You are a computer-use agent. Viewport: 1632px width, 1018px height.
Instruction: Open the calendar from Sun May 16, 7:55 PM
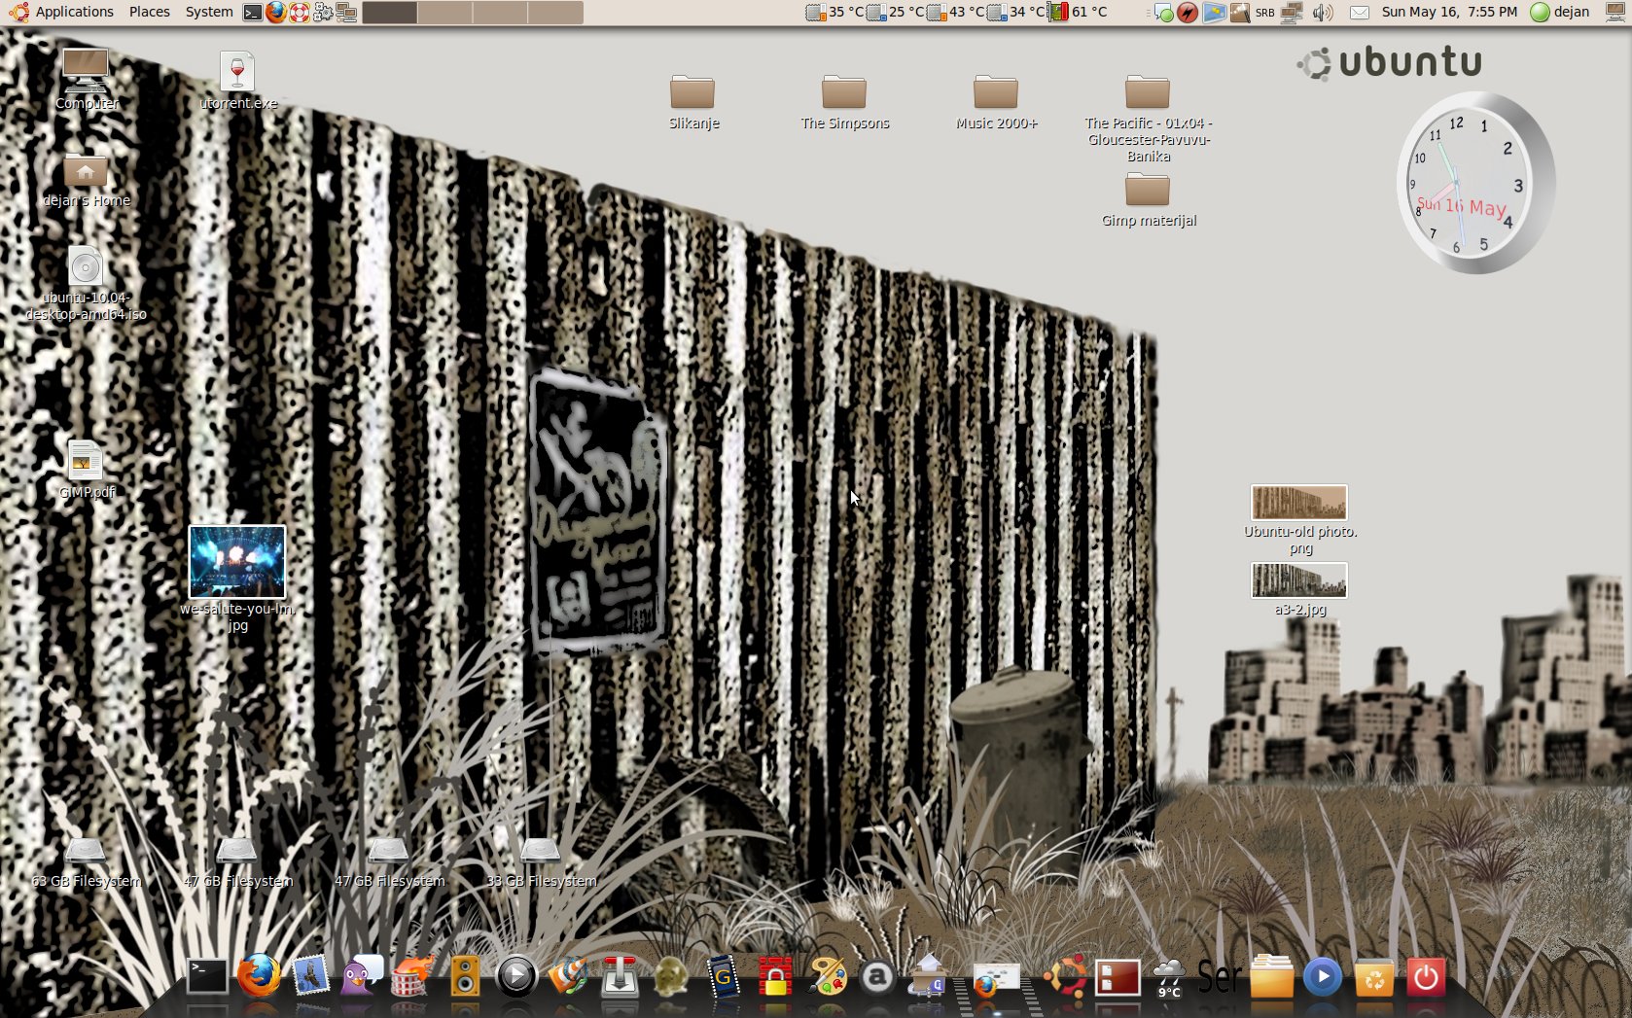click(x=1449, y=12)
